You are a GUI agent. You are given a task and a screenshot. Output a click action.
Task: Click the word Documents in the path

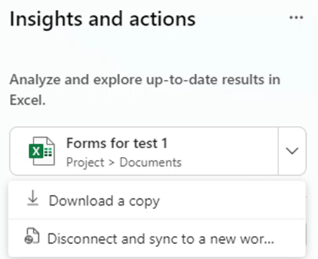click(150, 162)
